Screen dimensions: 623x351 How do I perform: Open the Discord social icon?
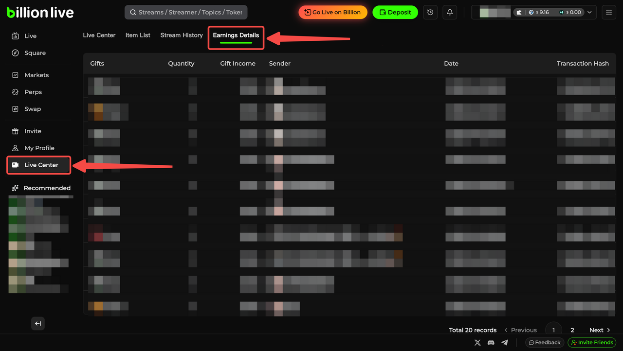pos(491,343)
